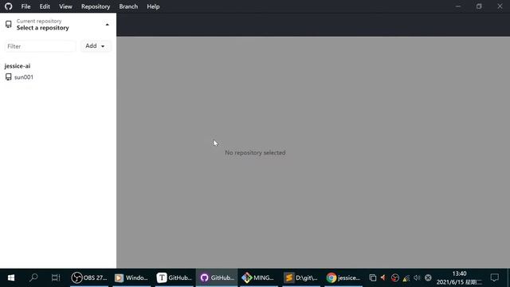Open the View menu
The height and width of the screenshot is (287, 510).
coord(65,6)
